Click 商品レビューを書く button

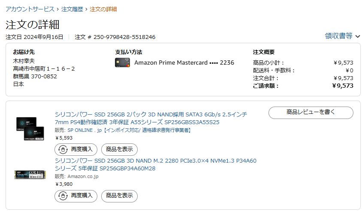coord(311,113)
